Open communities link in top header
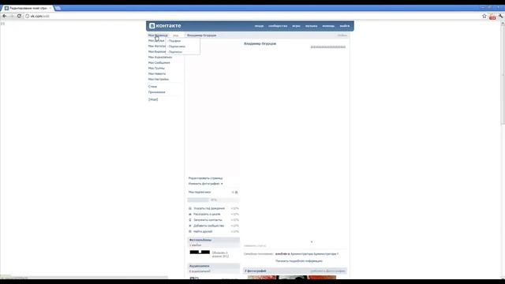The height and width of the screenshot is (284, 505). (278, 26)
